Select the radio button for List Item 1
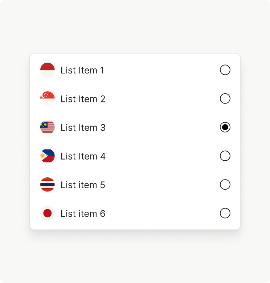 pos(225,70)
